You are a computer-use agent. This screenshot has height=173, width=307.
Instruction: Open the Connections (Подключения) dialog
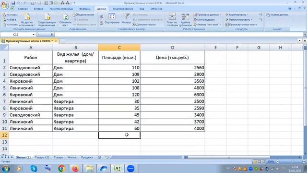(x=83, y=15)
